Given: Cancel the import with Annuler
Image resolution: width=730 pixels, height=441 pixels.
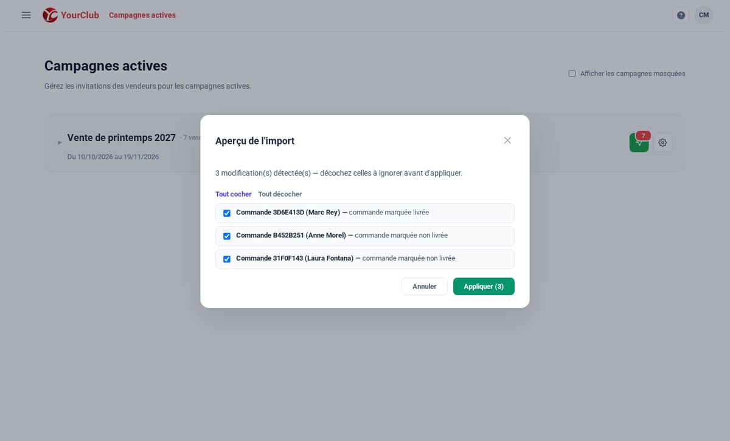Looking at the screenshot, I should point(425,287).
